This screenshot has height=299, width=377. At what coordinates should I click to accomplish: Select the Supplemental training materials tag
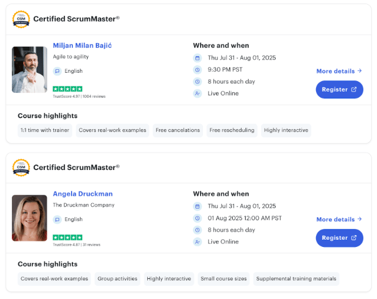[296, 278]
